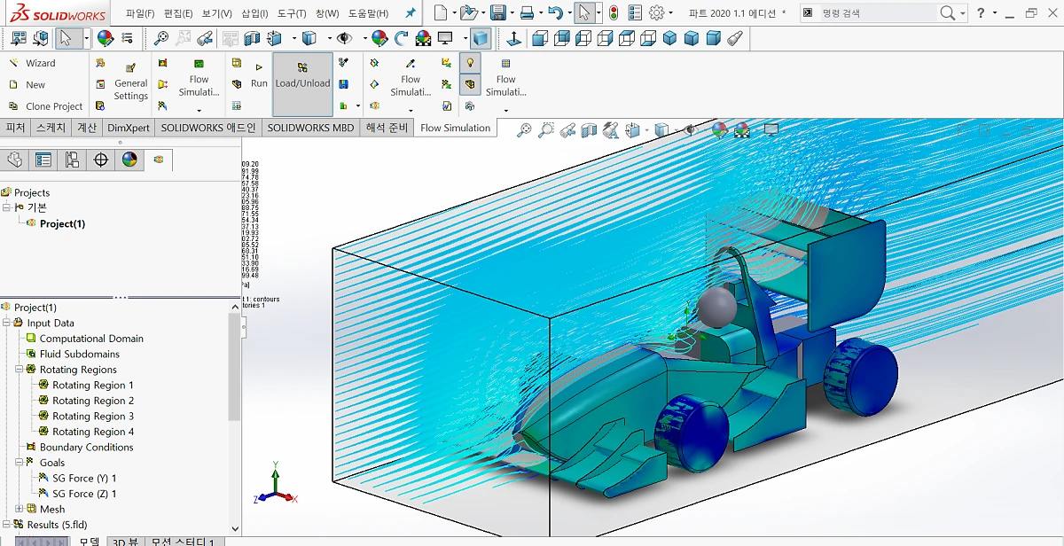Viewport: 1064px width, 546px height.
Task: Switch to the 해석 준비 tab
Action: (x=387, y=128)
